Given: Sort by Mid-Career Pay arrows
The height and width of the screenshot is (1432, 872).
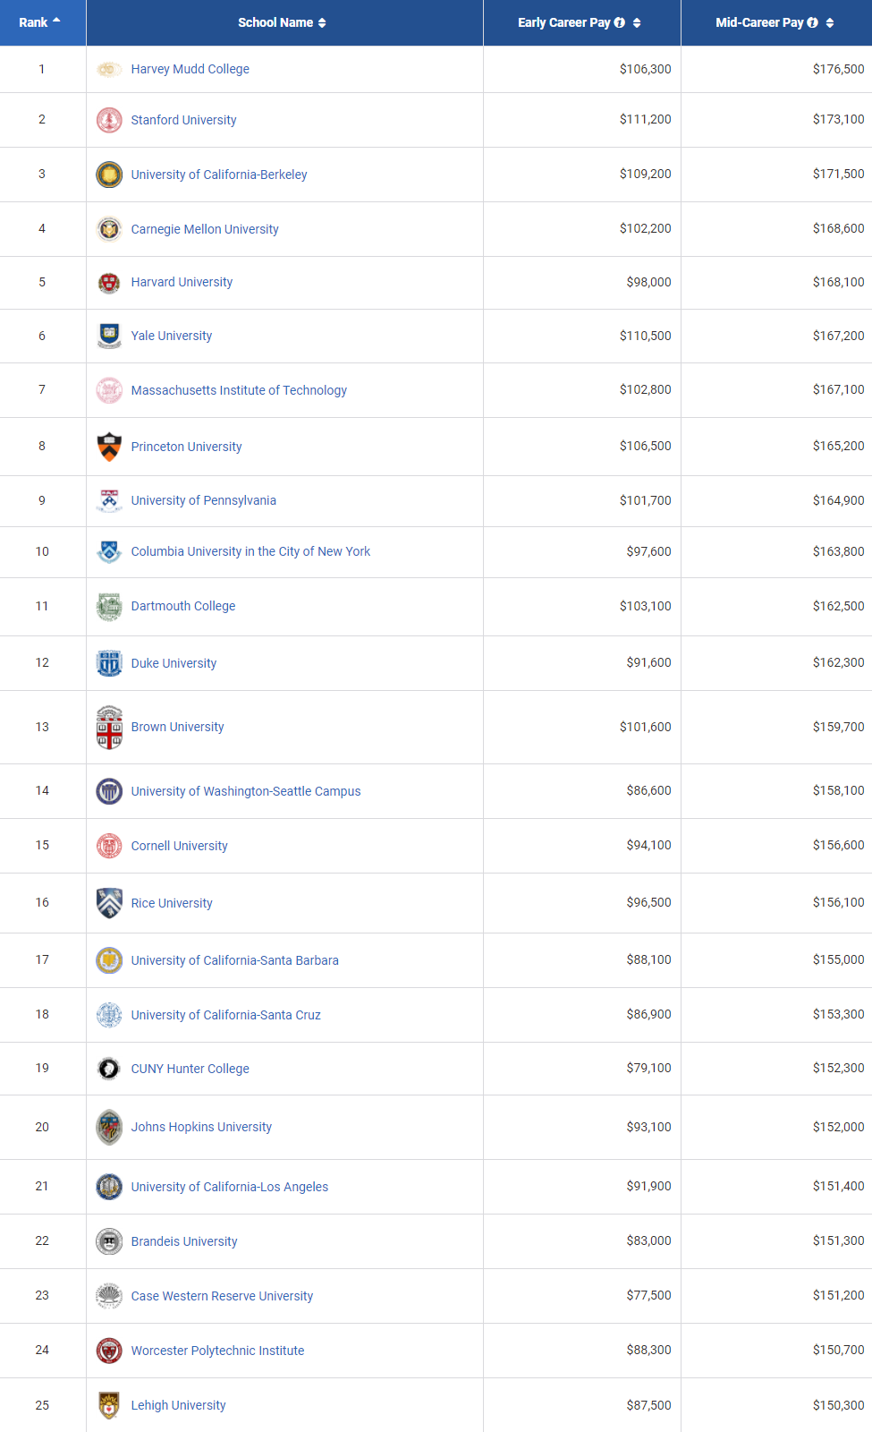Looking at the screenshot, I should tap(830, 22).
